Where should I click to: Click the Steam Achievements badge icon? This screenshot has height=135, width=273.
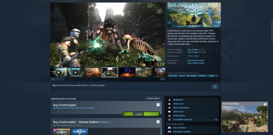point(169,108)
